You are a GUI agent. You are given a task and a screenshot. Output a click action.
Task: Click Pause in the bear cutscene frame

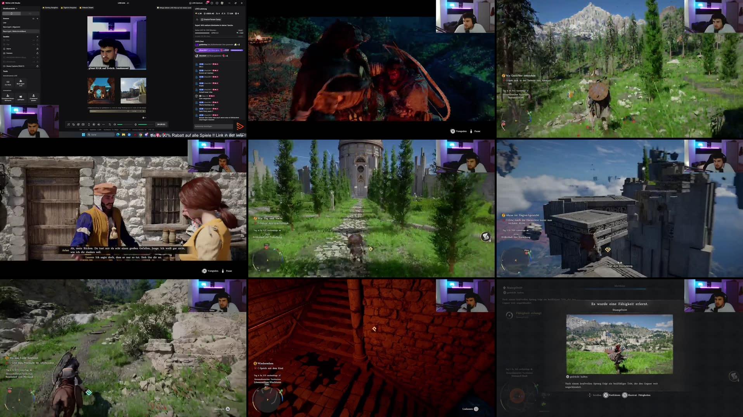(x=475, y=131)
